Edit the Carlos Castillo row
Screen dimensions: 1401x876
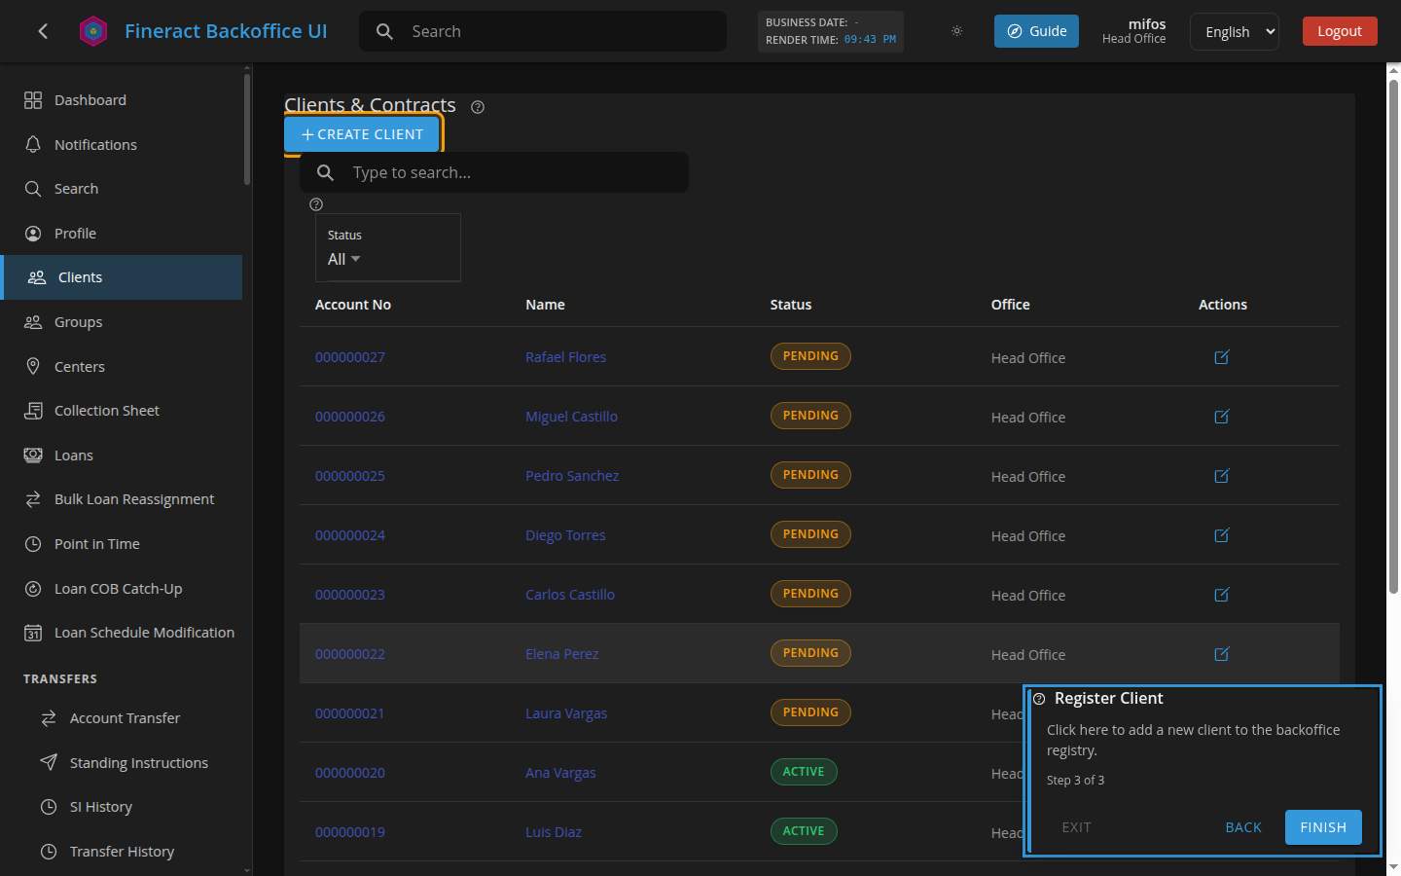click(x=1222, y=595)
